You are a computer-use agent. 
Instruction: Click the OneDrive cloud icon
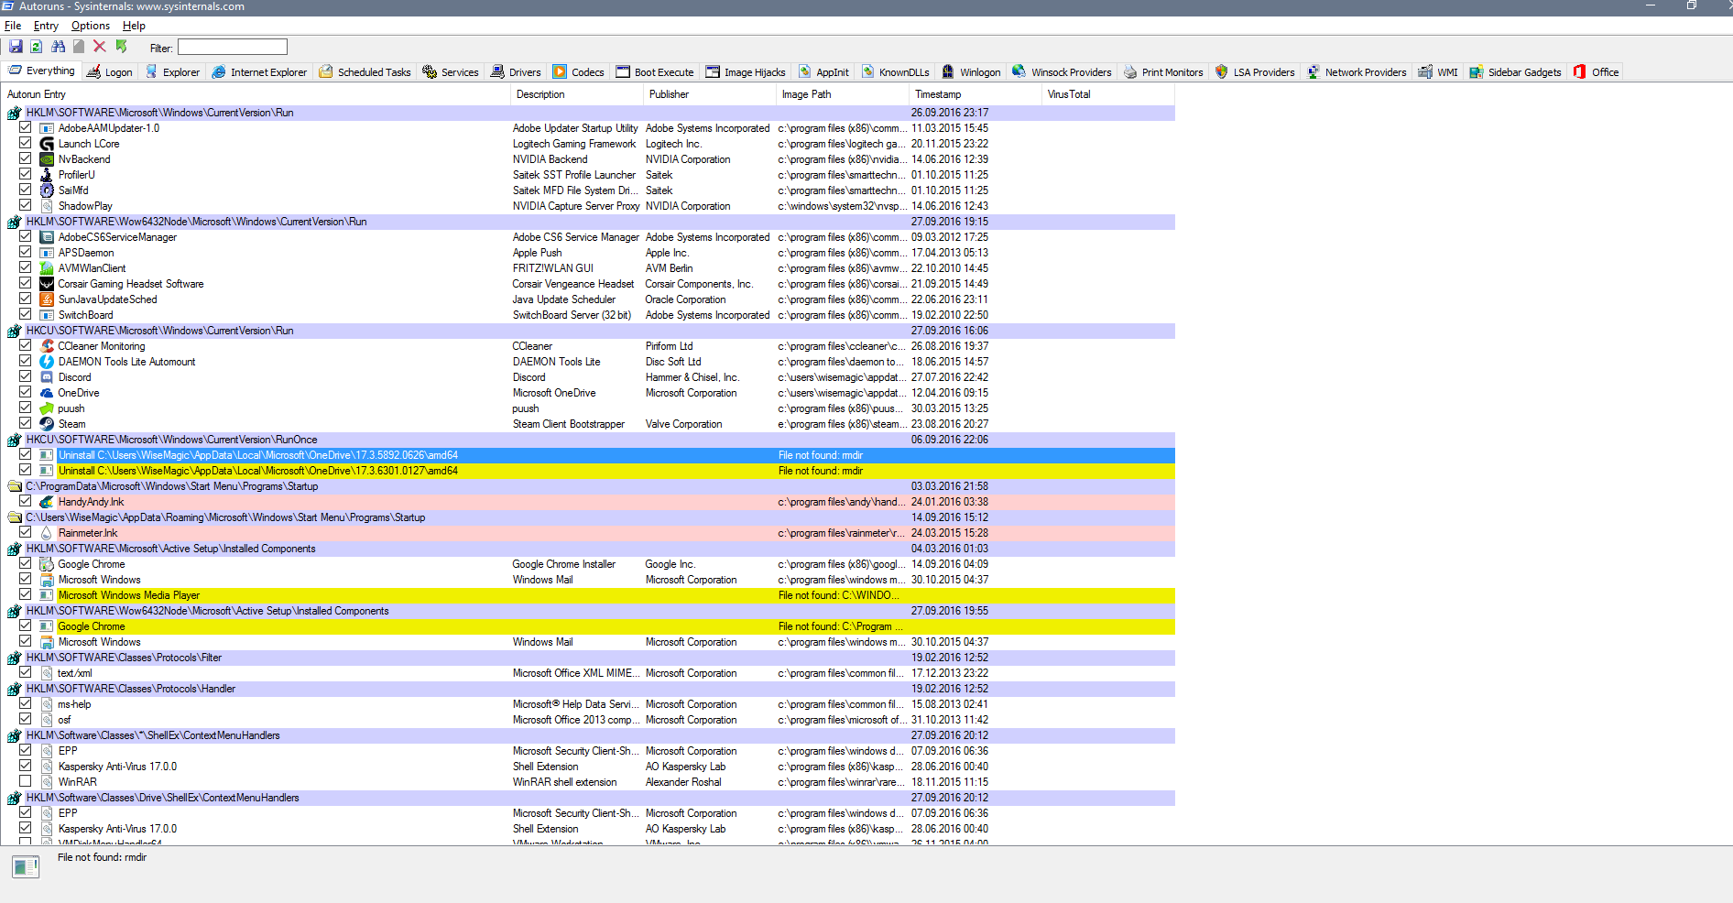point(47,393)
